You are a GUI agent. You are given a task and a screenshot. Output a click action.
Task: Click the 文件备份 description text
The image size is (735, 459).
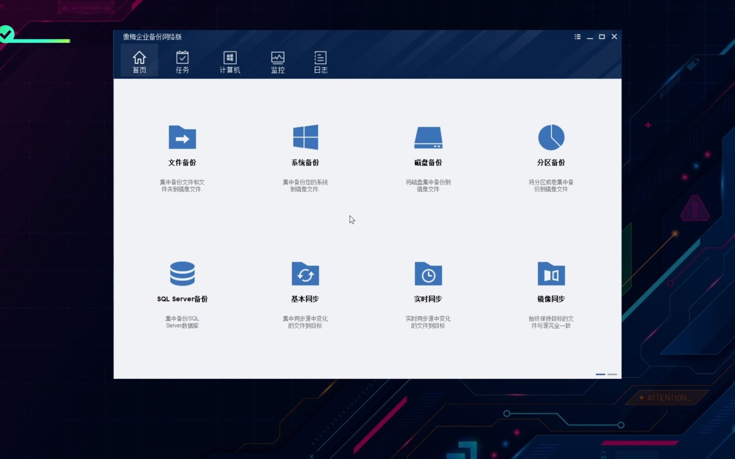182,184
